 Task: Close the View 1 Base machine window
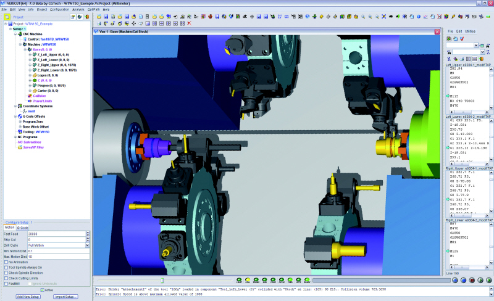437,31
